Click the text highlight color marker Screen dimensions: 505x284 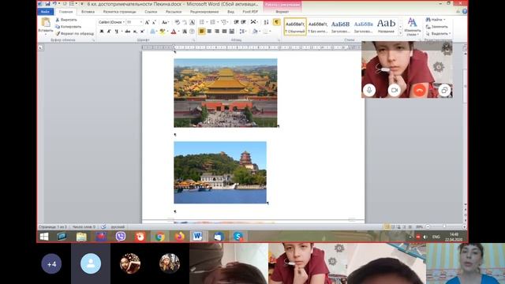click(x=162, y=32)
